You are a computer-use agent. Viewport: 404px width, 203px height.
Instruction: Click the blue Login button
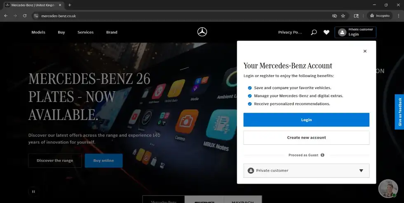tap(306, 120)
